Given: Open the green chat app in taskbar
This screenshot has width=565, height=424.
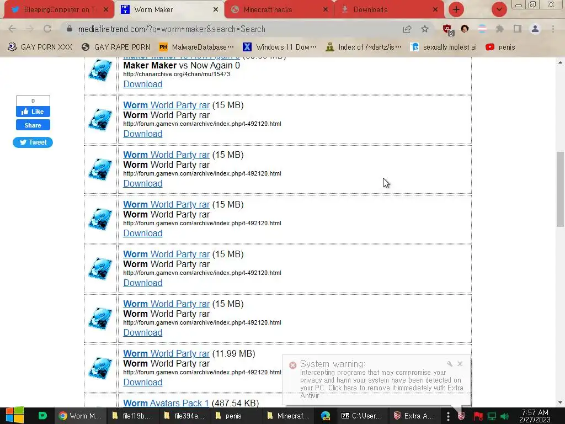Looking at the screenshot, I should [42, 416].
